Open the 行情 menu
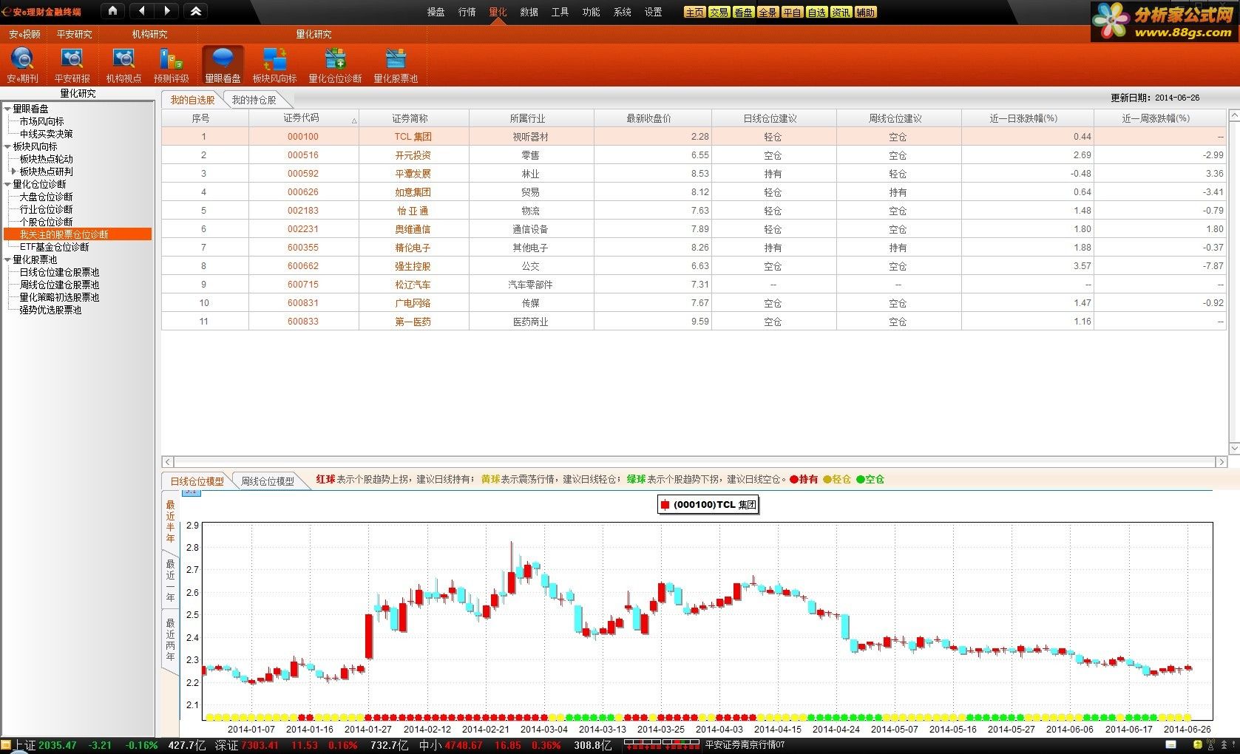The height and width of the screenshot is (754, 1240). pyautogui.click(x=467, y=12)
